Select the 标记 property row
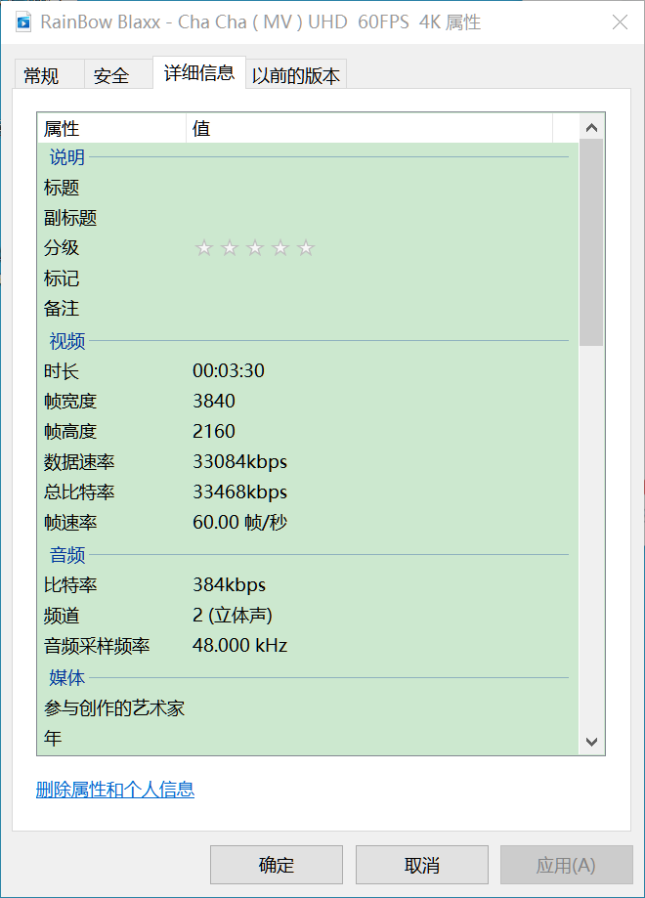 (308, 278)
